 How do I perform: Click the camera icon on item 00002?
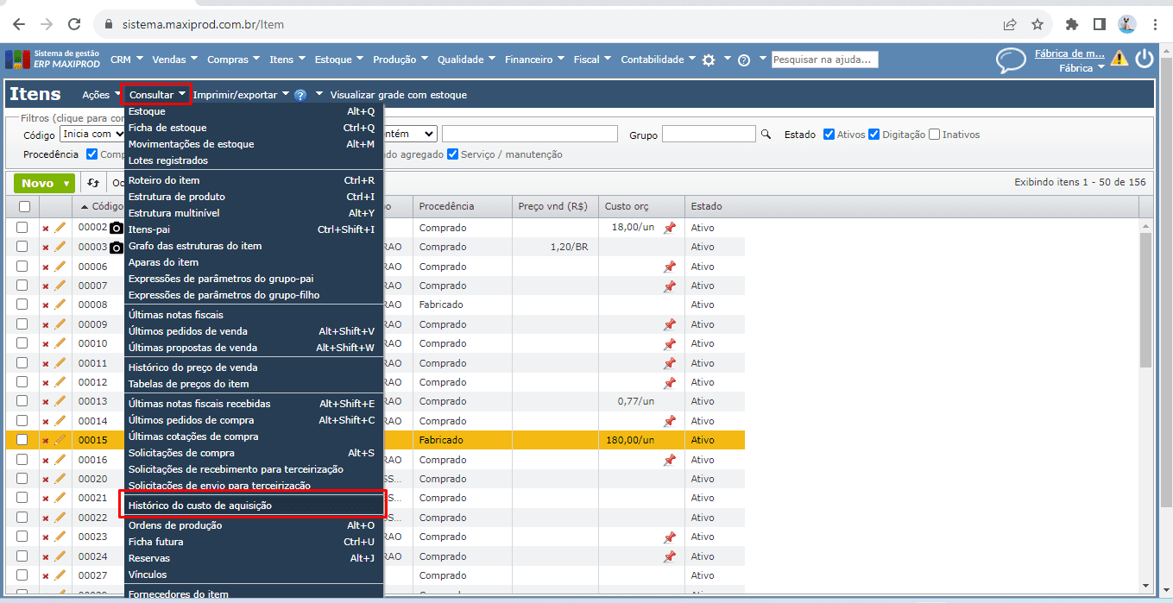click(117, 228)
